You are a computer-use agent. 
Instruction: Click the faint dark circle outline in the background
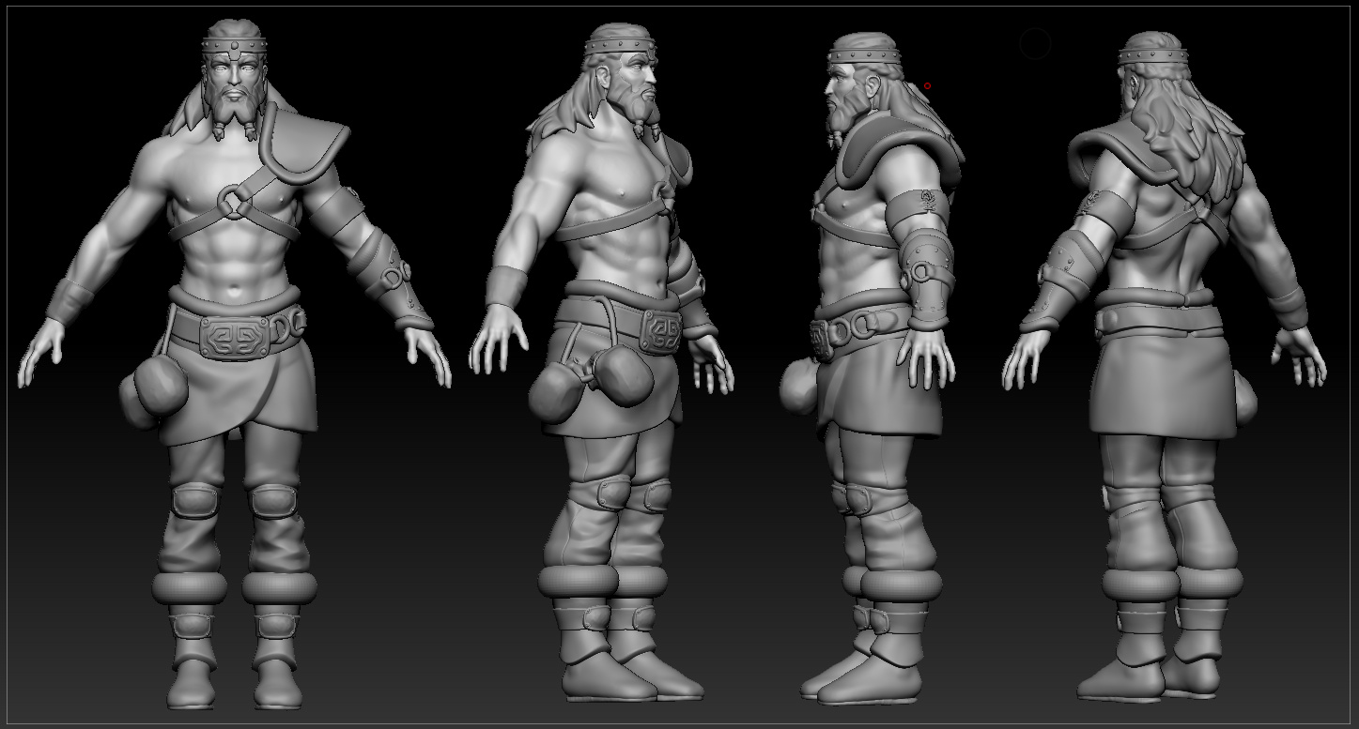1035,44
